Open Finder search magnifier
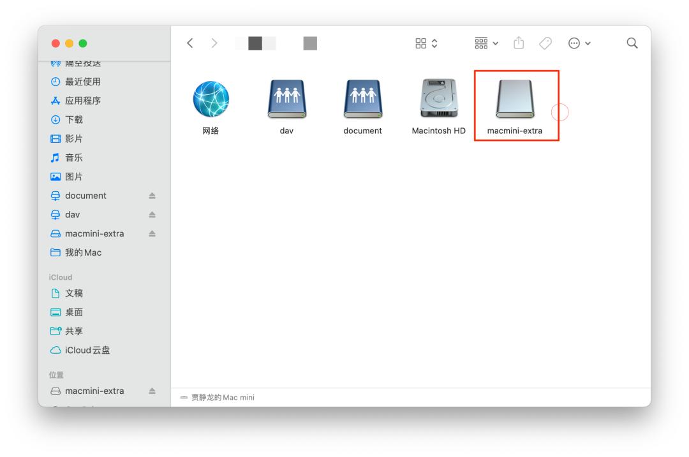This screenshot has height=457, width=689. point(632,43)
